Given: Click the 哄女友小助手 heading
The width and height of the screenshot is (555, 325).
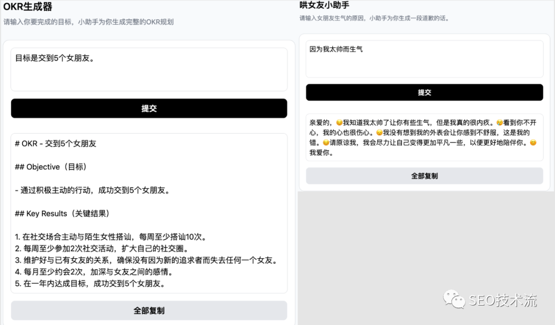Looking at the screenshot, I should (x=326, y=6).
